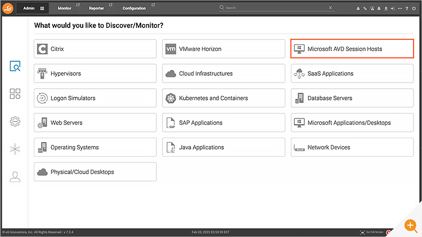Choose Cloud Infrastructures
The width and height of the screenshot is (422, 237).
pos(223,74)
